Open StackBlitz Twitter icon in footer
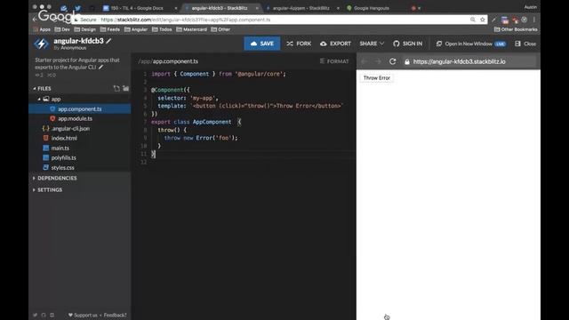 (36, 315)
